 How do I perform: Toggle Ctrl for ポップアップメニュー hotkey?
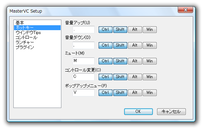[x=106, y=93]
